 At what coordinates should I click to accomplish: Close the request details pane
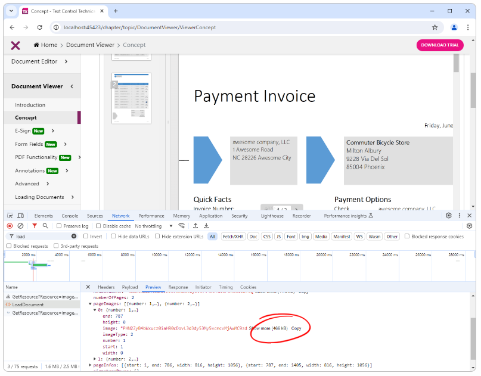[88, 287]
